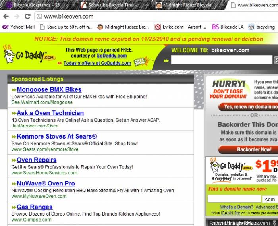Viewport: 278px width, 226px height.
Task: Open Today's offers at GoDaddy.com link
Action: (x=97, y=63)
